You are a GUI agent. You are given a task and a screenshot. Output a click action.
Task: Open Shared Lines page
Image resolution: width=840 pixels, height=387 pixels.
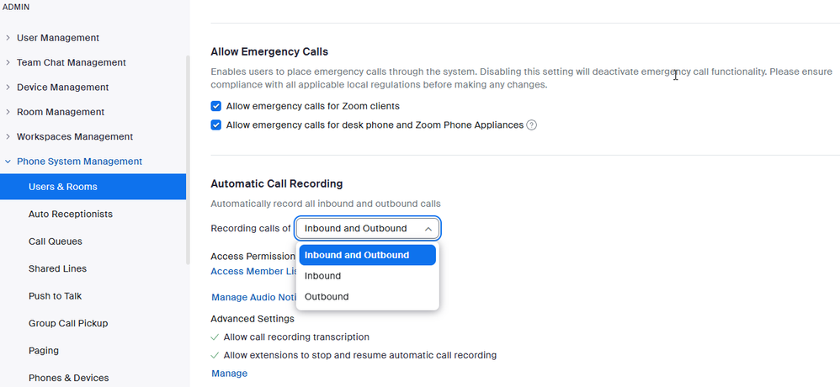click(x=57, y=268)
